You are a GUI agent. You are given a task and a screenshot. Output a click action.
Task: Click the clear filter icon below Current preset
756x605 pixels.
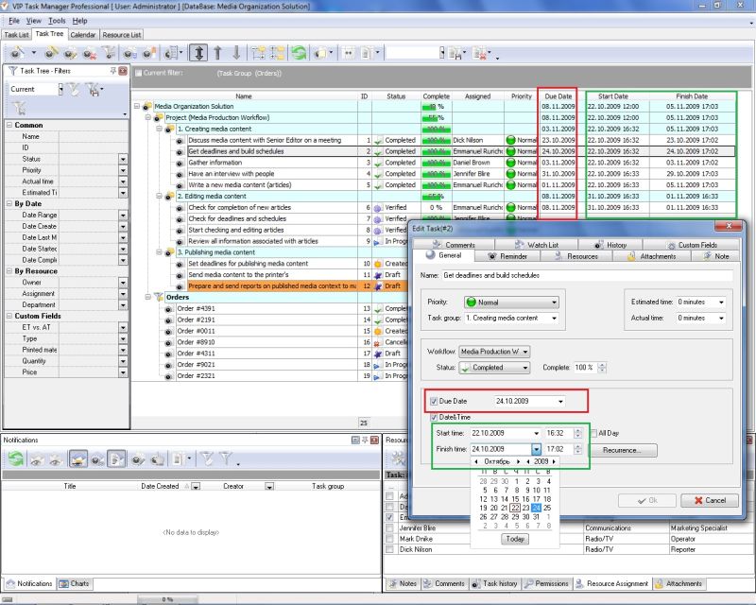click(19, 108)
